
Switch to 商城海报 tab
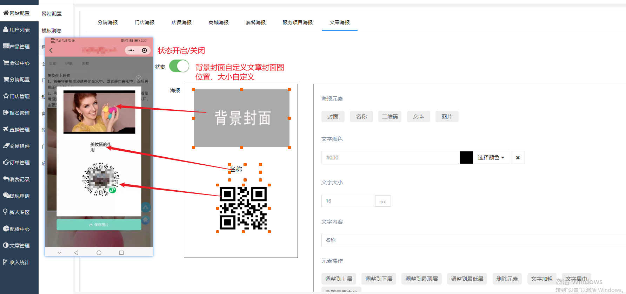click(x=219, y=22)
